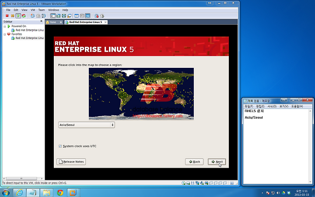Screen dimensions: 315x197
Task: Click the volume speaker tray icon
Action: (x=278, y=193)
